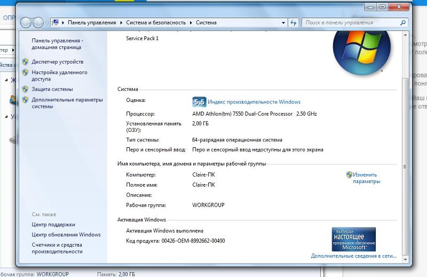This screenshot has width=427, height=277.
Task: Open Панель управления - домашняя страница
Action: (x=57, y=44)
